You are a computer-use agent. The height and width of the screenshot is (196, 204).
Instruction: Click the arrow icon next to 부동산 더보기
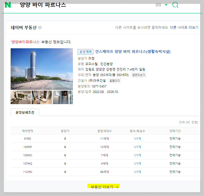[117, 187]
